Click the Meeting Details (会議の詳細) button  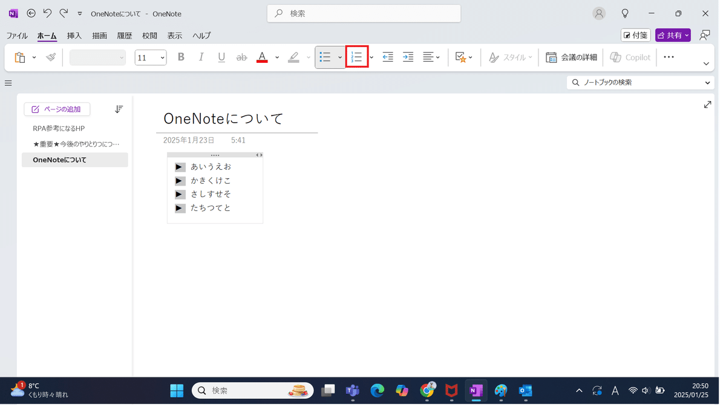click(x=571, y=57)
